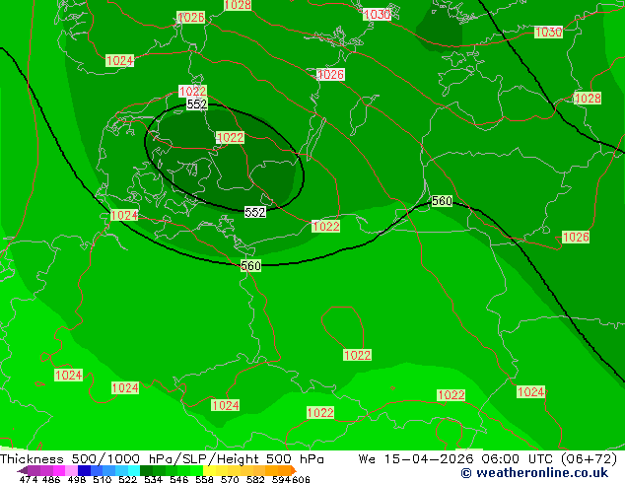Click the legend value 570
The width and height of the screenshot is (625, 483).
(x=230, y=479)
